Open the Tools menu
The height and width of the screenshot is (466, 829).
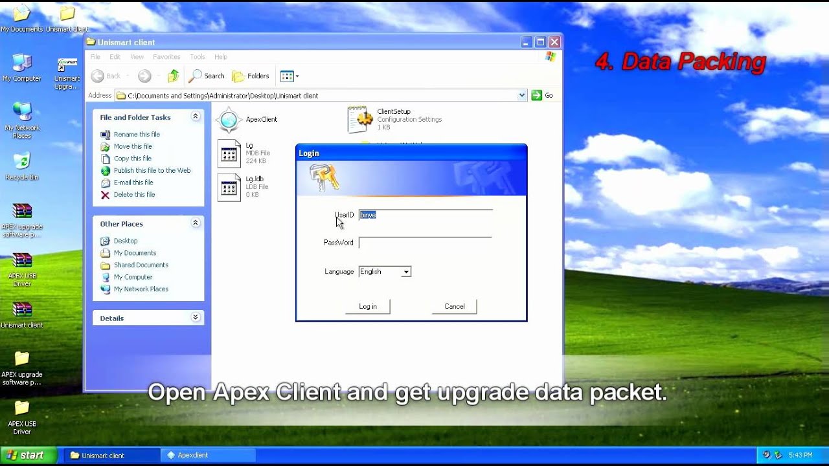198,57
